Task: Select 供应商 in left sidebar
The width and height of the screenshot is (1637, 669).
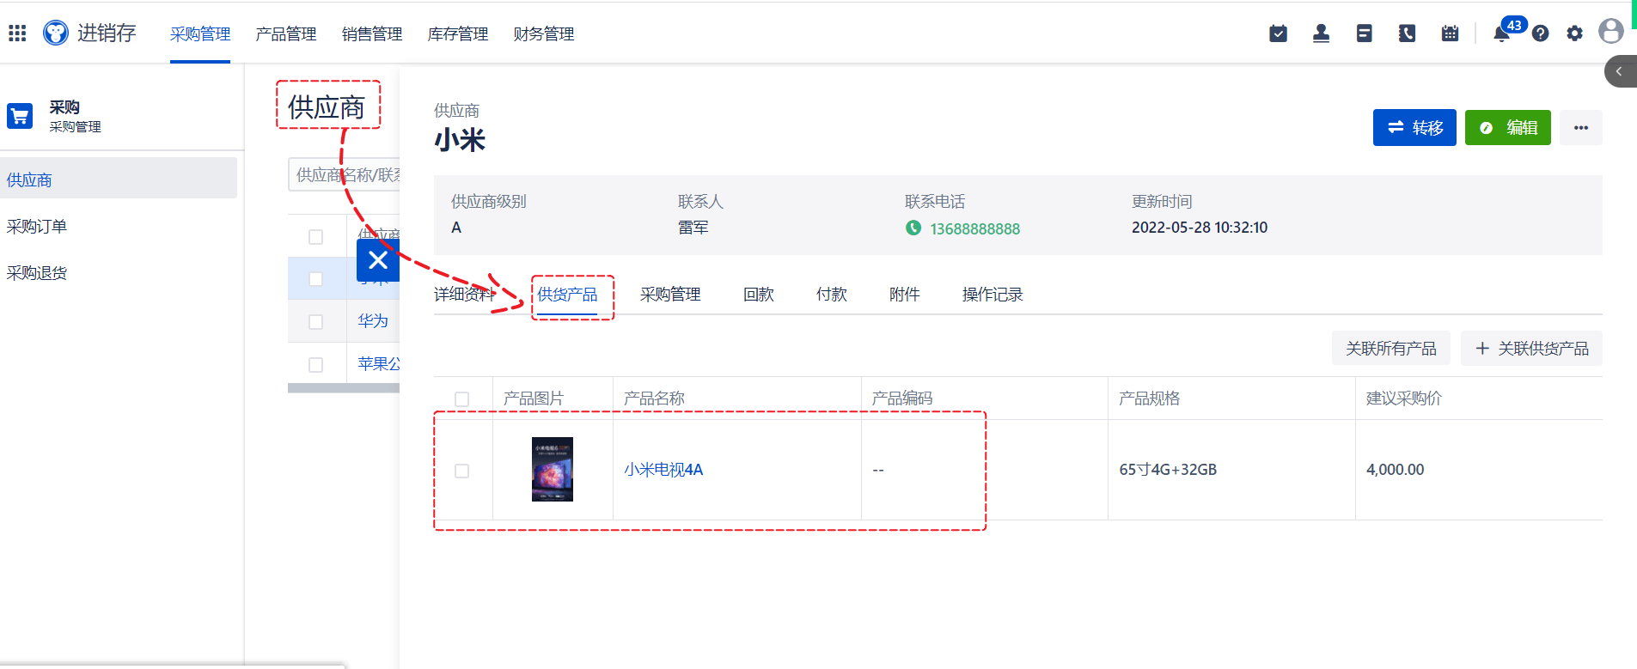Action: [x=119, y=179]
